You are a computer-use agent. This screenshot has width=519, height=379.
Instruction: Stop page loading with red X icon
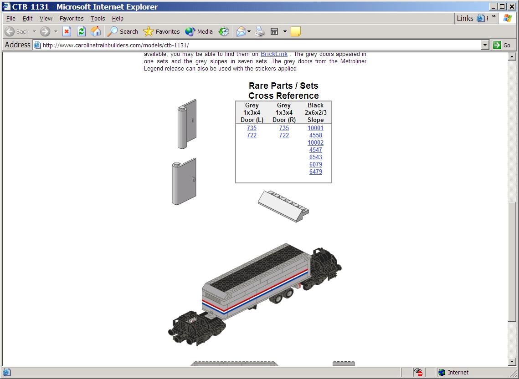[x=67, y=32]
